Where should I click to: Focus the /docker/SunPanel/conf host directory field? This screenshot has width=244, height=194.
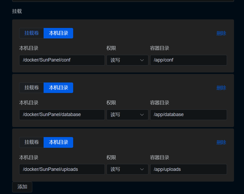coord(62,60)
